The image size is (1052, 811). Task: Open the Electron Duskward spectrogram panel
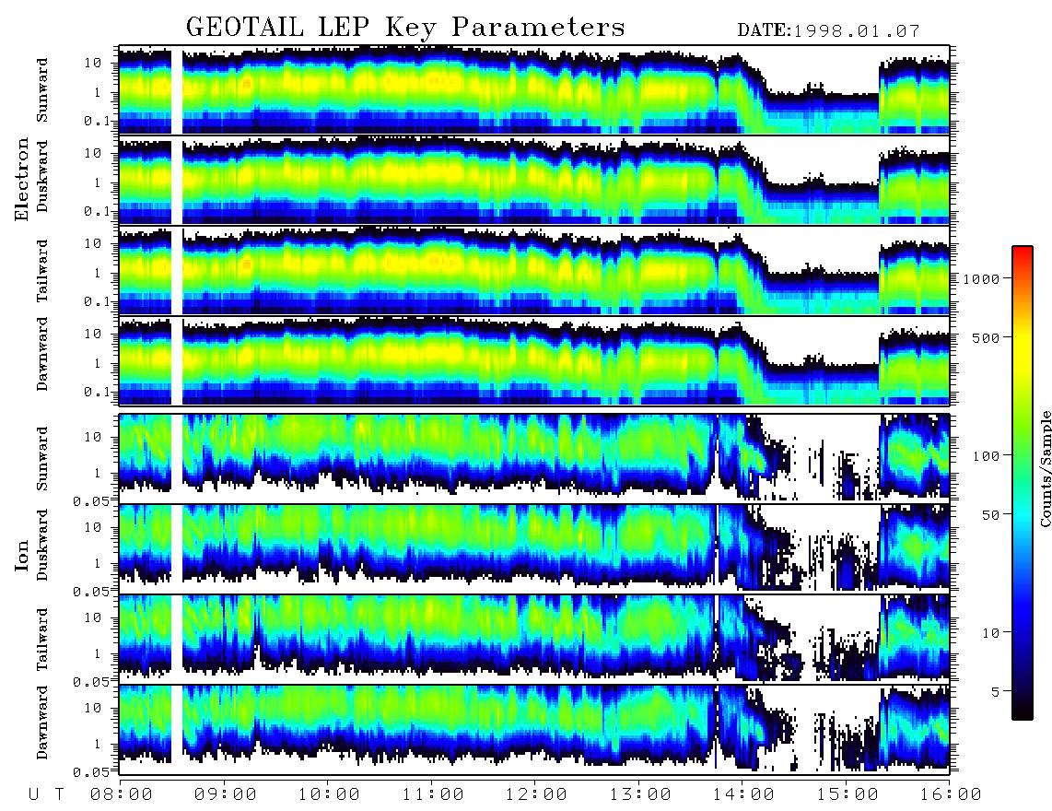pos(534,180)
